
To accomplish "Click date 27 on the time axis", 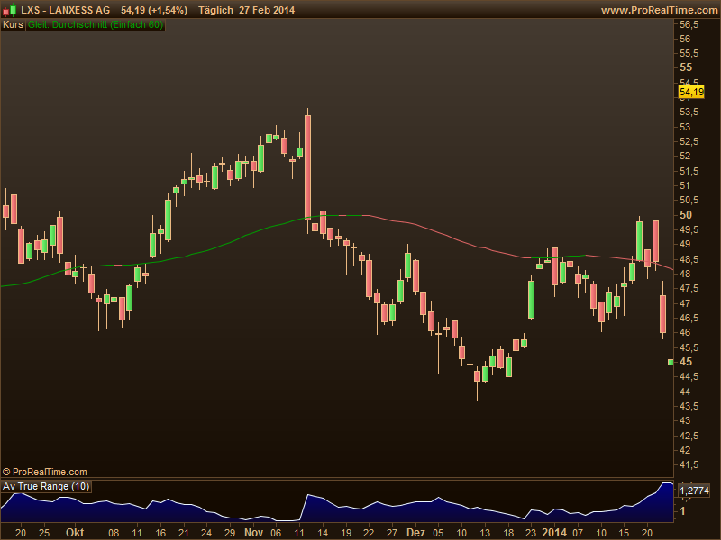I will [392, 533].
